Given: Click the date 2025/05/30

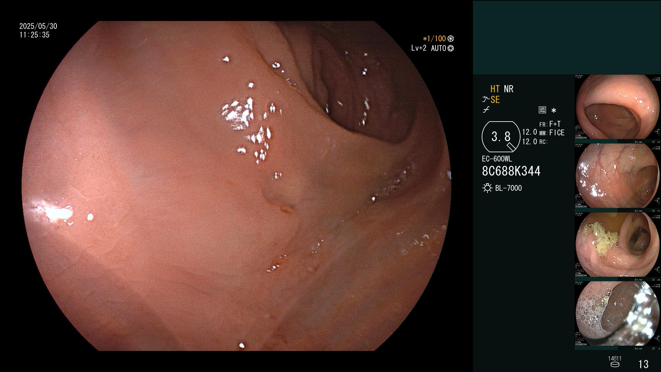Looking at the screenshot, I should pos(38,26).
